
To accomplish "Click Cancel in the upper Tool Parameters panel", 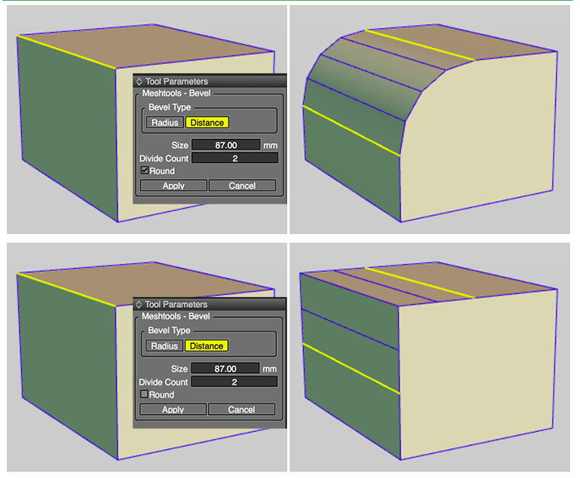I will click(242, 185).
